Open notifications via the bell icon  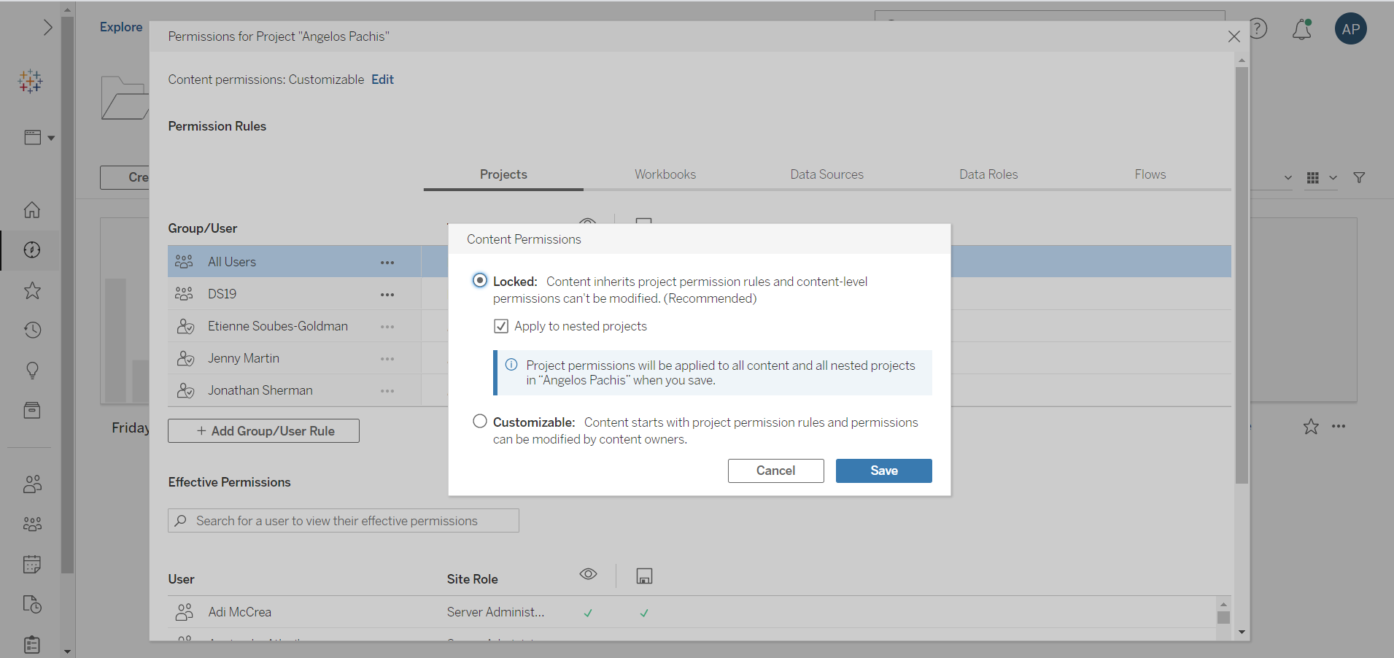1302,29
